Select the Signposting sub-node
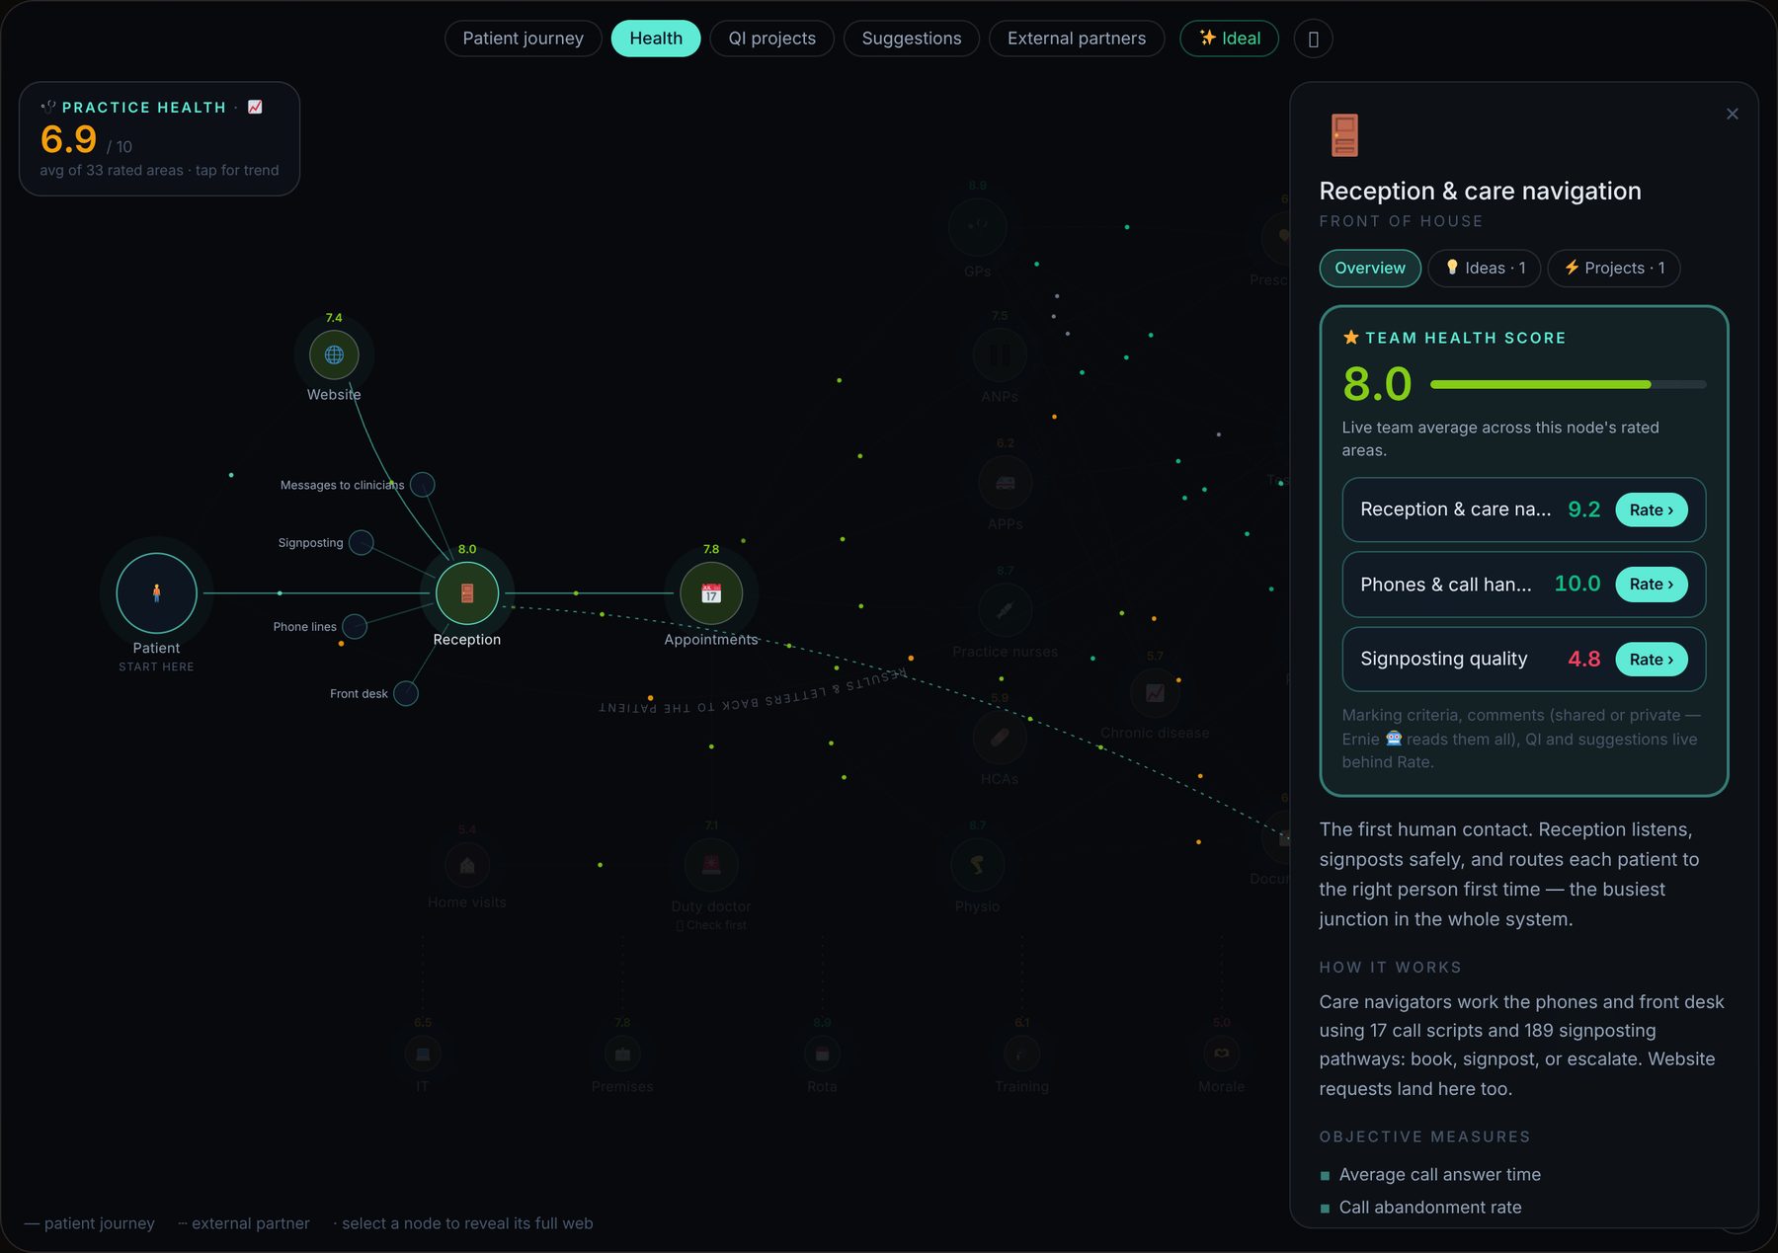The image size is (1778, 1253). click(362, 543)
